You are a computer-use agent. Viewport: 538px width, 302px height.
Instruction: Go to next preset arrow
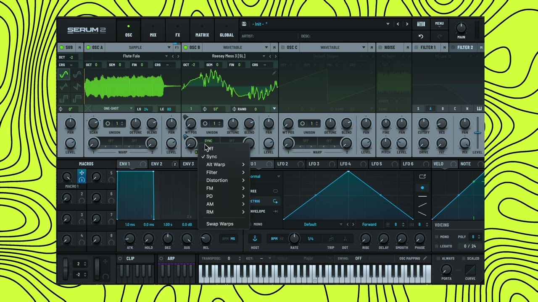point(407,24)
